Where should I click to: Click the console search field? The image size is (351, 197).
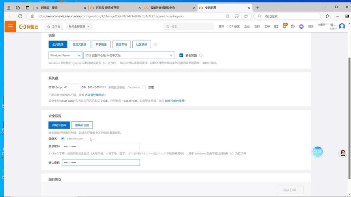coord(188,26)
